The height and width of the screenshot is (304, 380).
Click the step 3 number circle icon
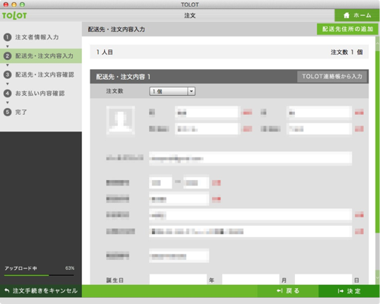pyautogui.click(x=8, y=74)
